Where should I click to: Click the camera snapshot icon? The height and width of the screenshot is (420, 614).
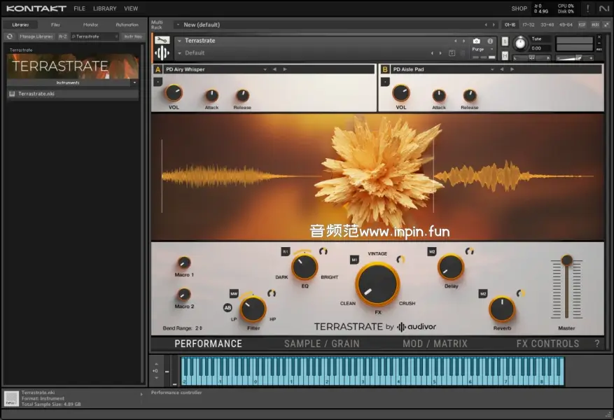click(477, 41)
